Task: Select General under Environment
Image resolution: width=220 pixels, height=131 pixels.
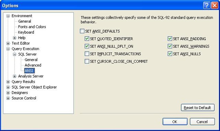Action: [x=24, y=21]
